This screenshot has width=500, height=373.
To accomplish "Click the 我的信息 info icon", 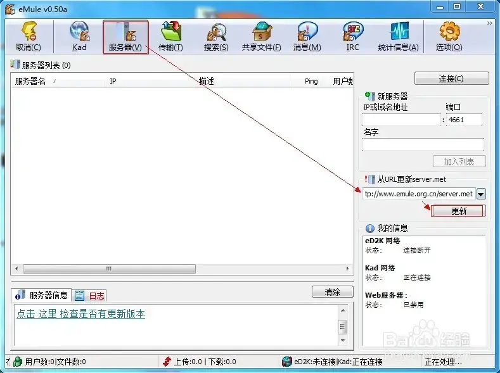I will pos(370,228).
